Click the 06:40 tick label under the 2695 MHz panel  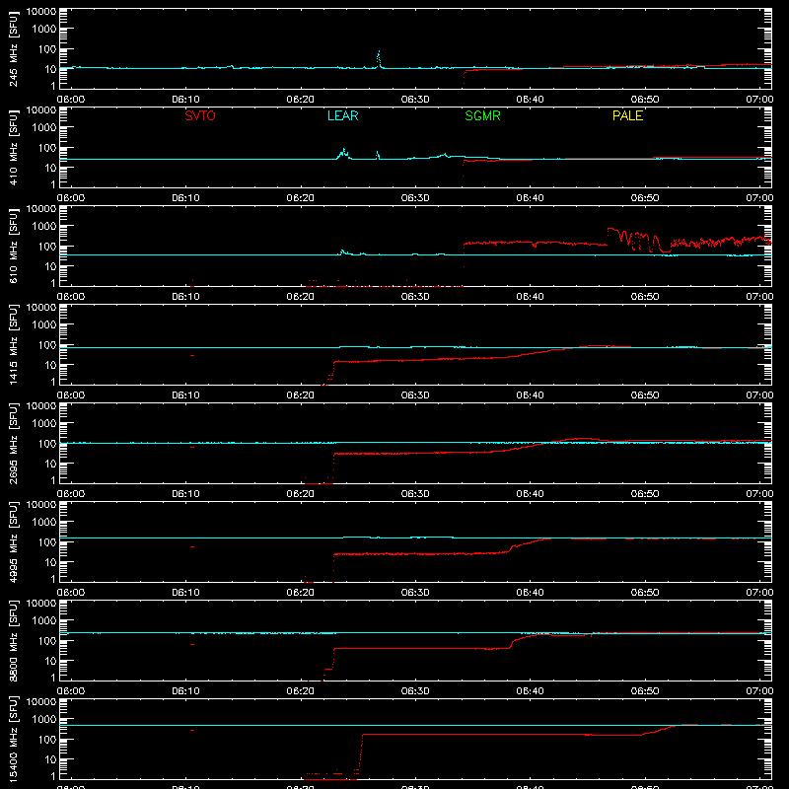click(530, 494)
